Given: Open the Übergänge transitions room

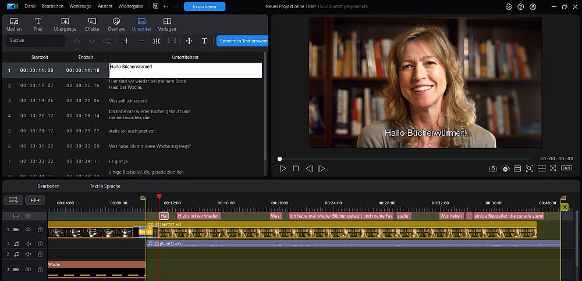Looking at the screenshot, I should [x=65, y=24].
